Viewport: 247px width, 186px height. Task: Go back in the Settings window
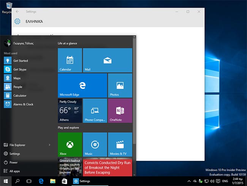click(x=17, y=11)
